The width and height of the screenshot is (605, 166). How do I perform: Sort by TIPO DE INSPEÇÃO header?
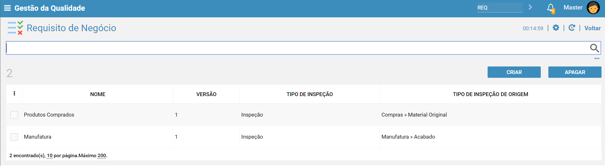point(309,94)
